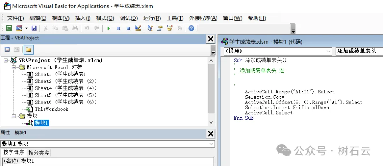
Task: Save 学生成绩表.xlsm with the disk icon
Action: pos(34,28)
